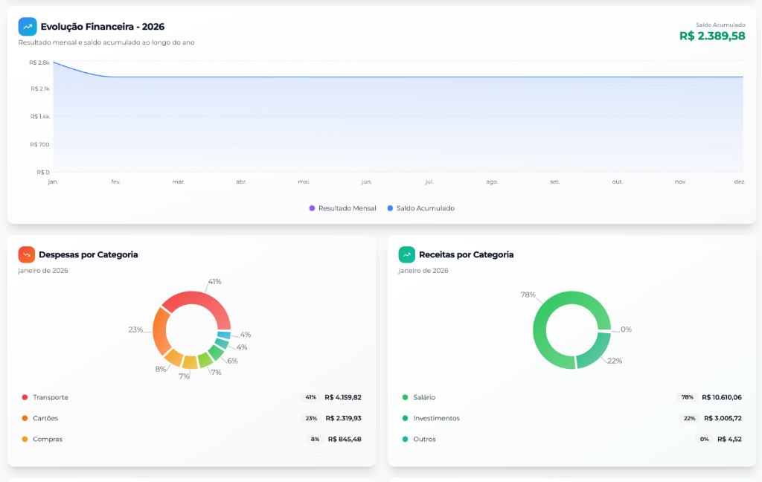Click the R$ 2.389,58 accumulated balance value
The image size is (762, 482).
pyautogui.click(x=712, y=36)
